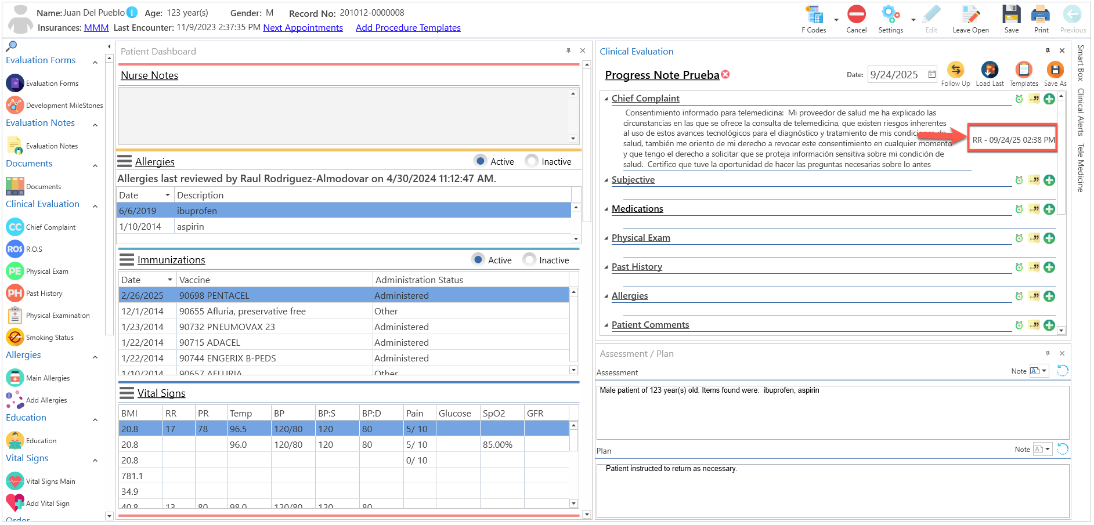Collapse the Evaluation Notes sidebar group
Screen dimensions: 1094x525
[x=95, y=125]
